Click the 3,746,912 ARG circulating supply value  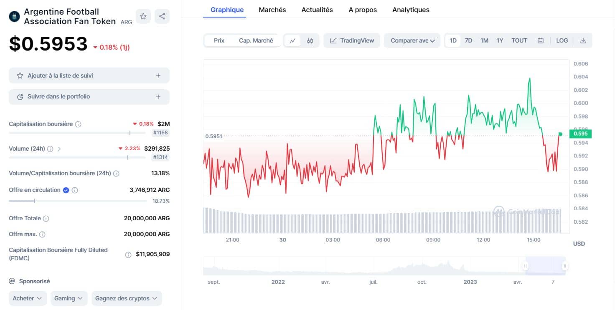pyautogui.click(x=150, y=190)
